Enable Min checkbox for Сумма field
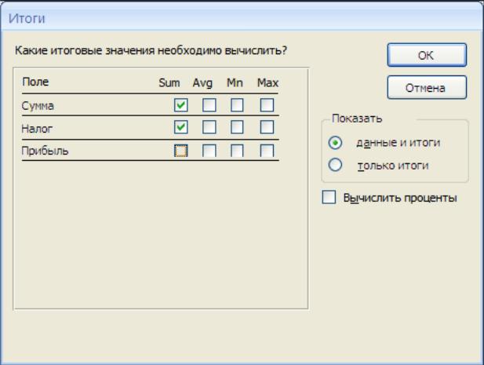This screenshot has width=484, height=365. (x=237, y=105)
